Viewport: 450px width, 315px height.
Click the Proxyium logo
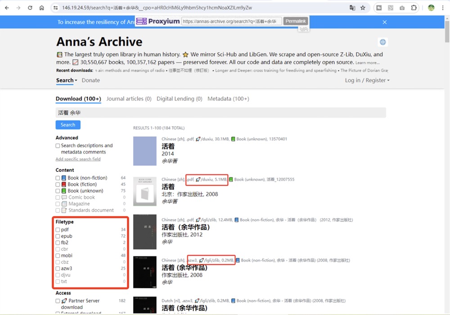(158, 21)
